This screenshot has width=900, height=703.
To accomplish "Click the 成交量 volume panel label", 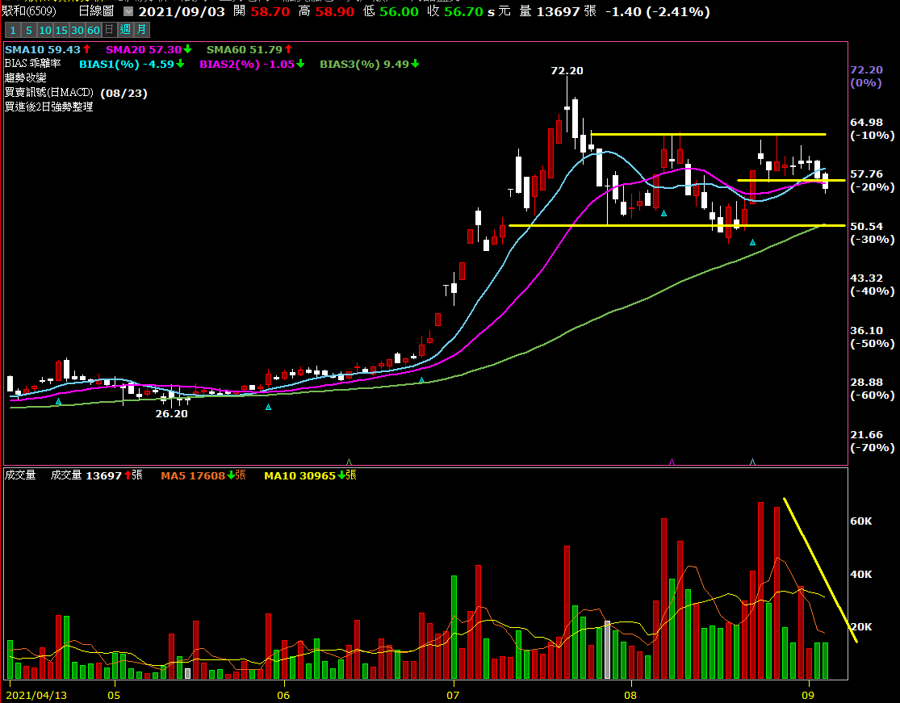I will point(21,475).
